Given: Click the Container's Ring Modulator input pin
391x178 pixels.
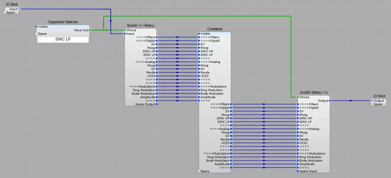Looking at the screenshot, I should tap(199, 90).
